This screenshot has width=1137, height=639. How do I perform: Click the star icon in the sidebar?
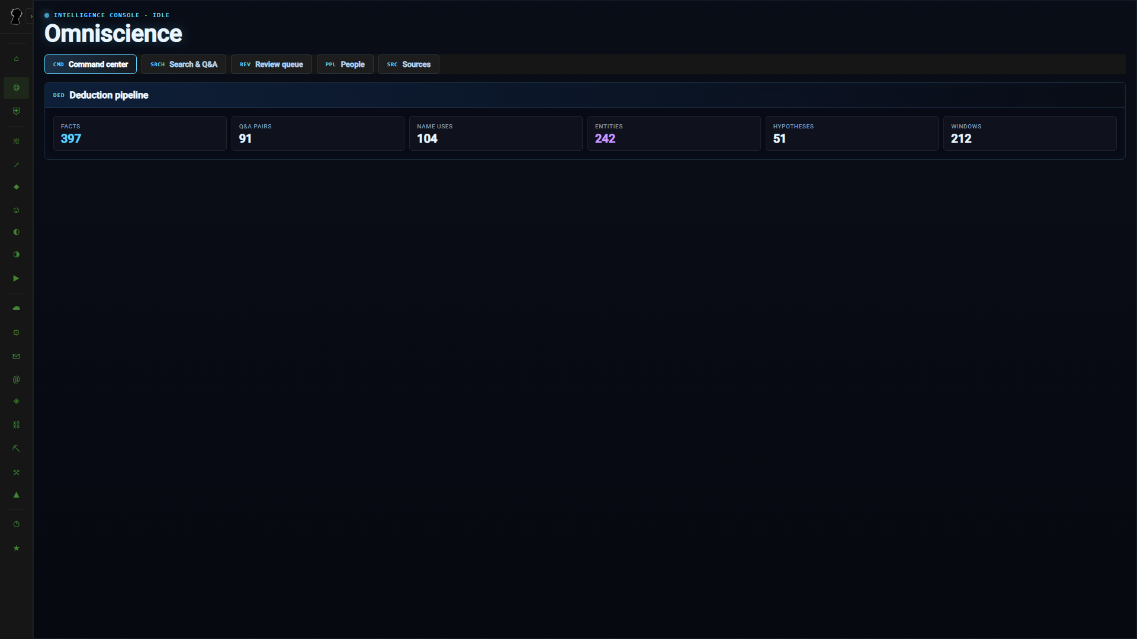pos(16,548)
